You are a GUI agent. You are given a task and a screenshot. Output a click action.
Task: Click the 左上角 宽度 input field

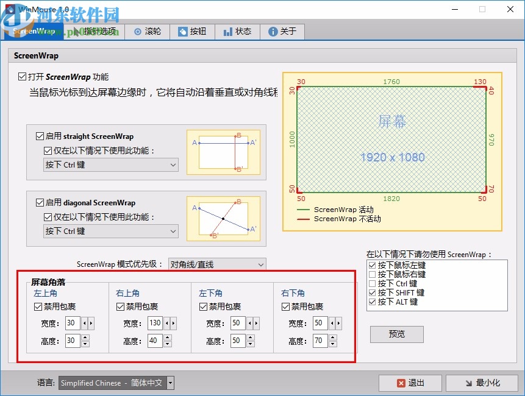pyautogui.click(x=73, y=323)
